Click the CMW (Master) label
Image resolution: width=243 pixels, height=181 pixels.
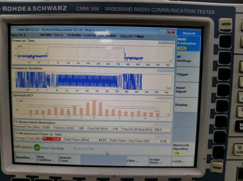[x=23, y=147]
